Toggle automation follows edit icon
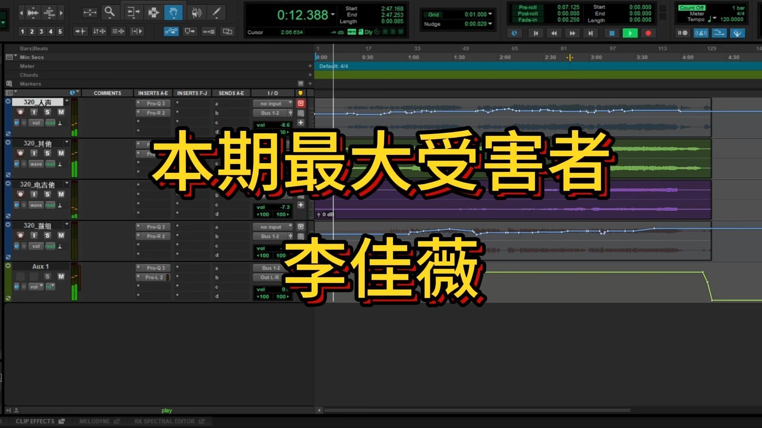This screenshot has height=428, width=762. 171,31
